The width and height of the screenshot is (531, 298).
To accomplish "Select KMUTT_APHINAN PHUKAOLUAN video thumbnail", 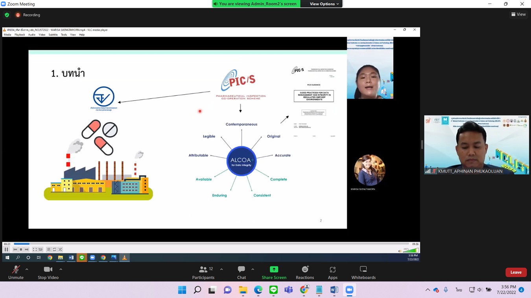I will point(476,145).
